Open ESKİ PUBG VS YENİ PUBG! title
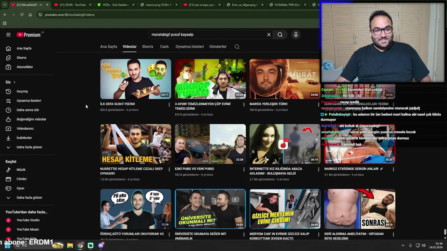447x251 pixels. click(x=195, y=169)
